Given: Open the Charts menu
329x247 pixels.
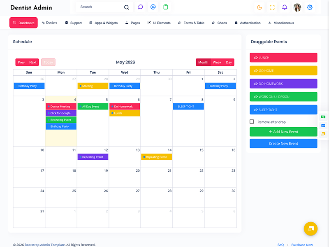Looking at the screenshot, I should (219, 23).
